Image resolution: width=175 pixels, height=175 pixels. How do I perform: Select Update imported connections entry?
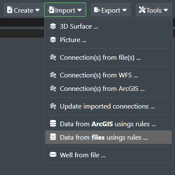coord(109,106)
